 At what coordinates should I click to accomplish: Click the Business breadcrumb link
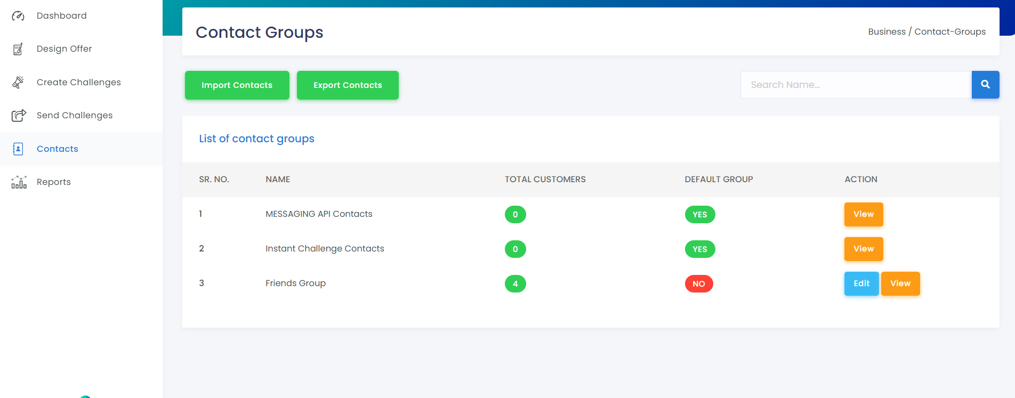(x=887, y=32)
